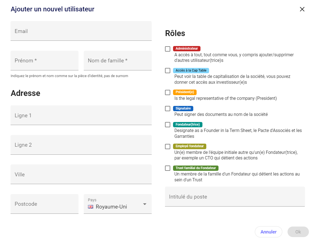Click the UK flag icon in Pays

click(90, 207)
